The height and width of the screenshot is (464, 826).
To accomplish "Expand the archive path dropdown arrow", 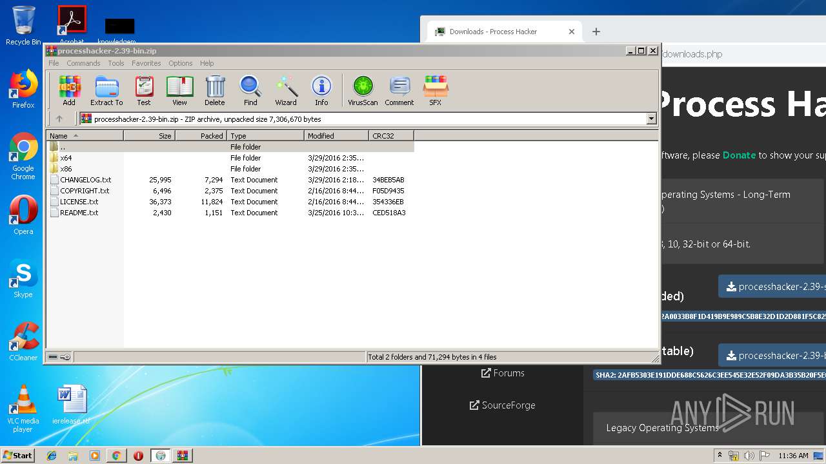I will tap(651, 119).
